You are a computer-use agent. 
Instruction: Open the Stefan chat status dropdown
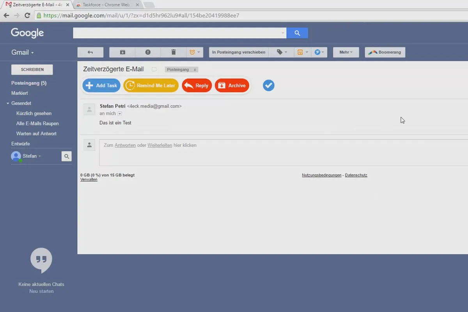(x=32, y=156)
